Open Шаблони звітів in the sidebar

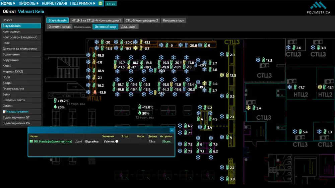(21, 100)
